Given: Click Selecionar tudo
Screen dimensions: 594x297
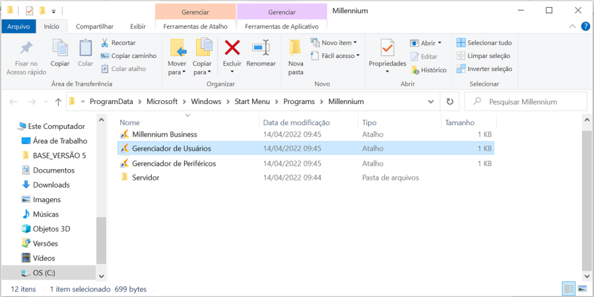Looking at the screenshot, I should (484, 43).
